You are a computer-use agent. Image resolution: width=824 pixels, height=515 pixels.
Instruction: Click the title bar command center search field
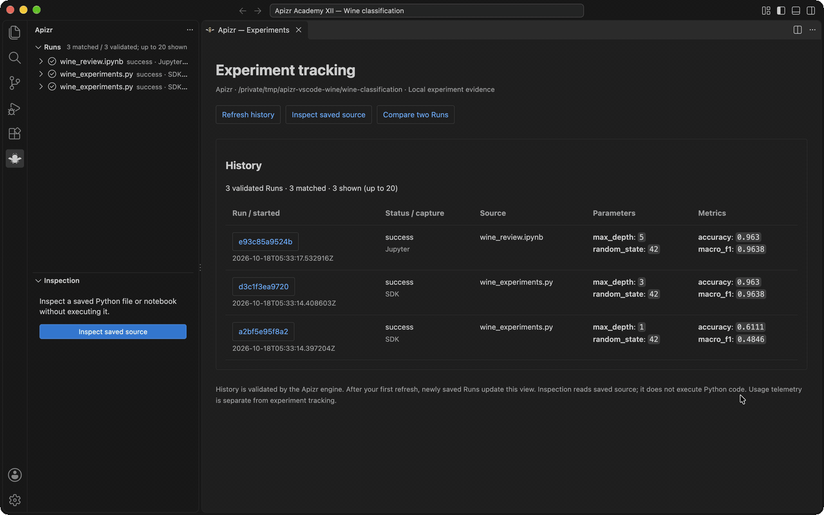tap(426, 11)
